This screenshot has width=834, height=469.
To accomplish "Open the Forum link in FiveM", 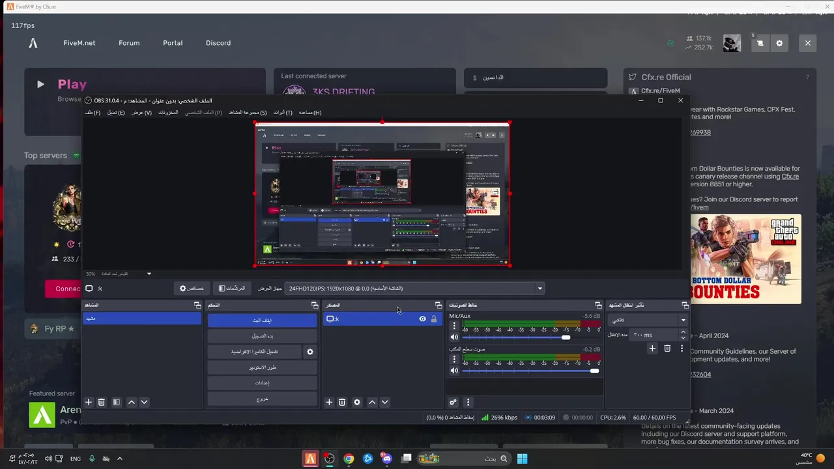I will 129,43.
